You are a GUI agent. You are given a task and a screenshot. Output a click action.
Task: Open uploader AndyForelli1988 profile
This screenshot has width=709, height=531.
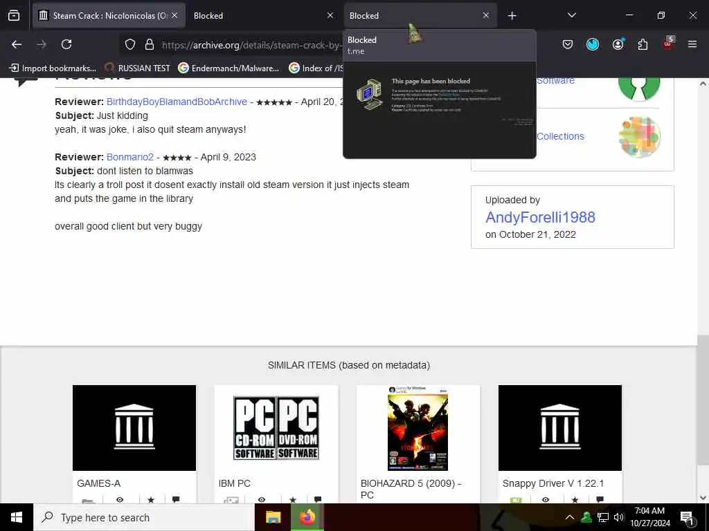click(540, 218)
